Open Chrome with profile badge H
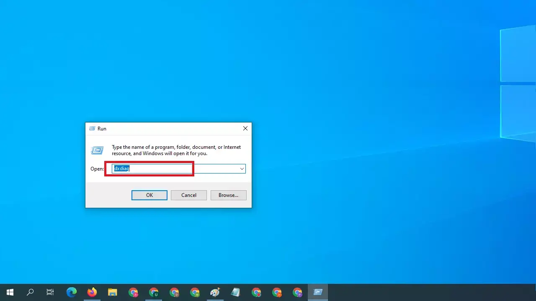The width and height of the screenshot is (536, 301). [x=277, y=292]
